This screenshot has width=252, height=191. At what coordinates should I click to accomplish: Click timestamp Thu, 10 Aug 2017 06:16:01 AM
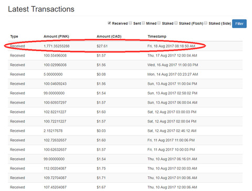click(172, 159)
